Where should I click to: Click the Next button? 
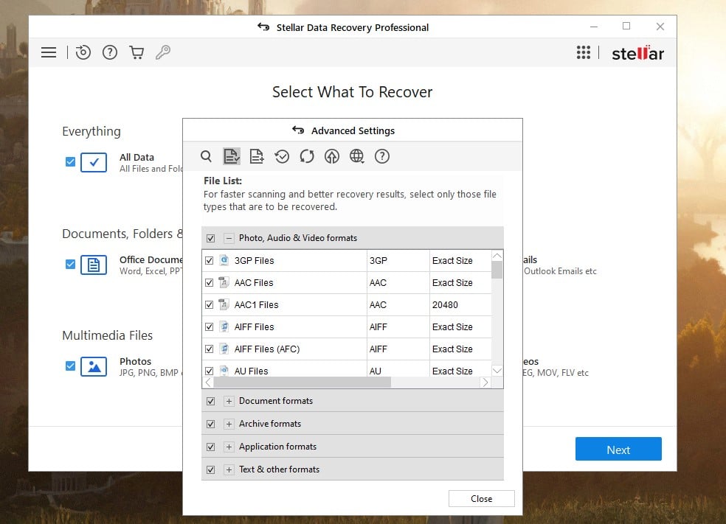click(618, 449)
